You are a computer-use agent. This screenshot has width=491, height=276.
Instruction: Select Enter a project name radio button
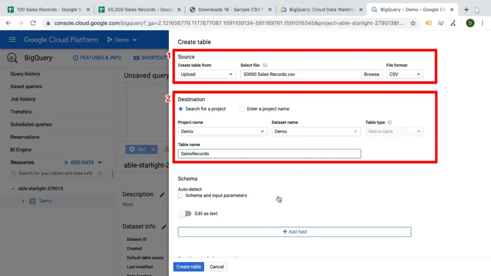pos(242,109)
